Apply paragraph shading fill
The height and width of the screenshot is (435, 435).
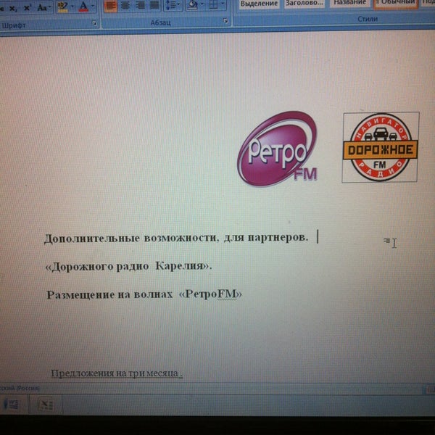click(193, 5)
